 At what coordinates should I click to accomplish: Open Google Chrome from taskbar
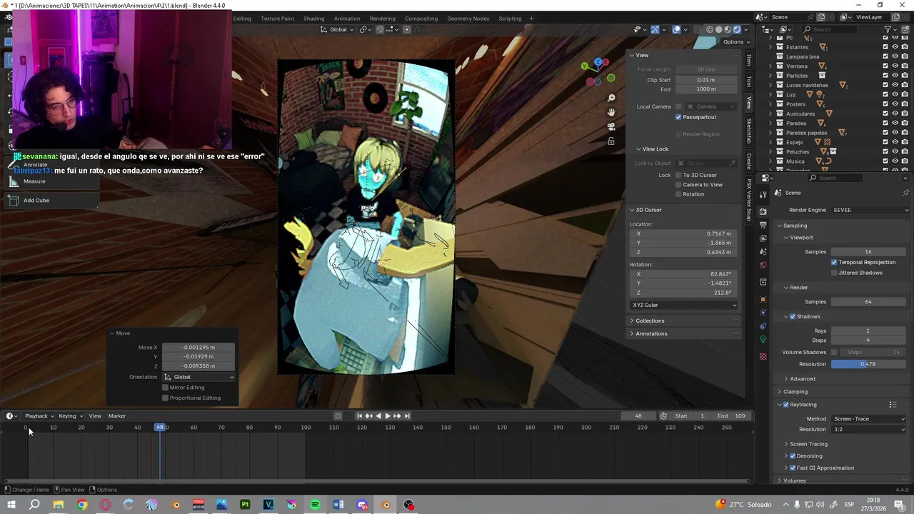coord(82,505)
